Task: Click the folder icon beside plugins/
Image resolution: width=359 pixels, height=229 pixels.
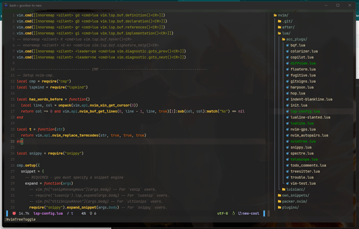Action: tap(279, 207)
